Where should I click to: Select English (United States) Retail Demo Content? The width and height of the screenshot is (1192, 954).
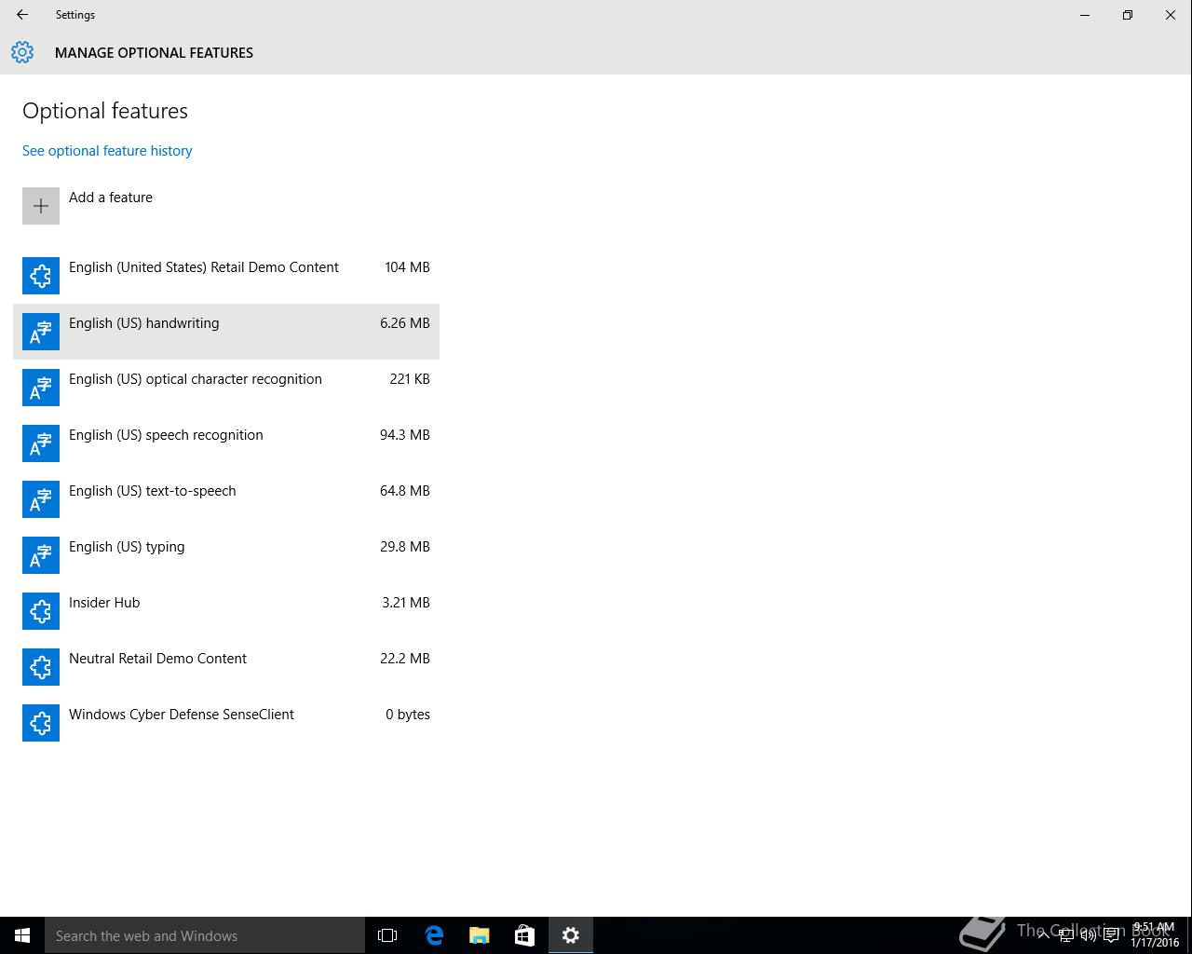[226, 276]
